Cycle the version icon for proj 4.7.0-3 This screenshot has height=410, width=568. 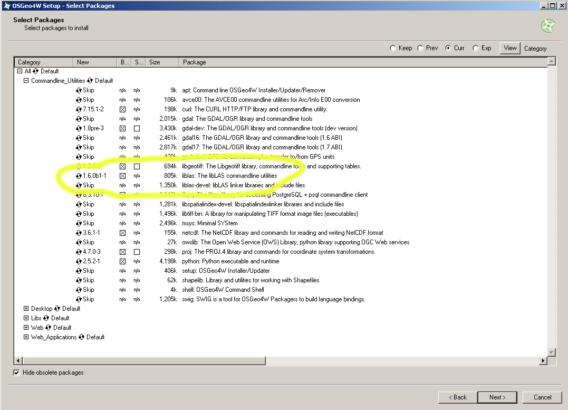[x=79, y=252]
